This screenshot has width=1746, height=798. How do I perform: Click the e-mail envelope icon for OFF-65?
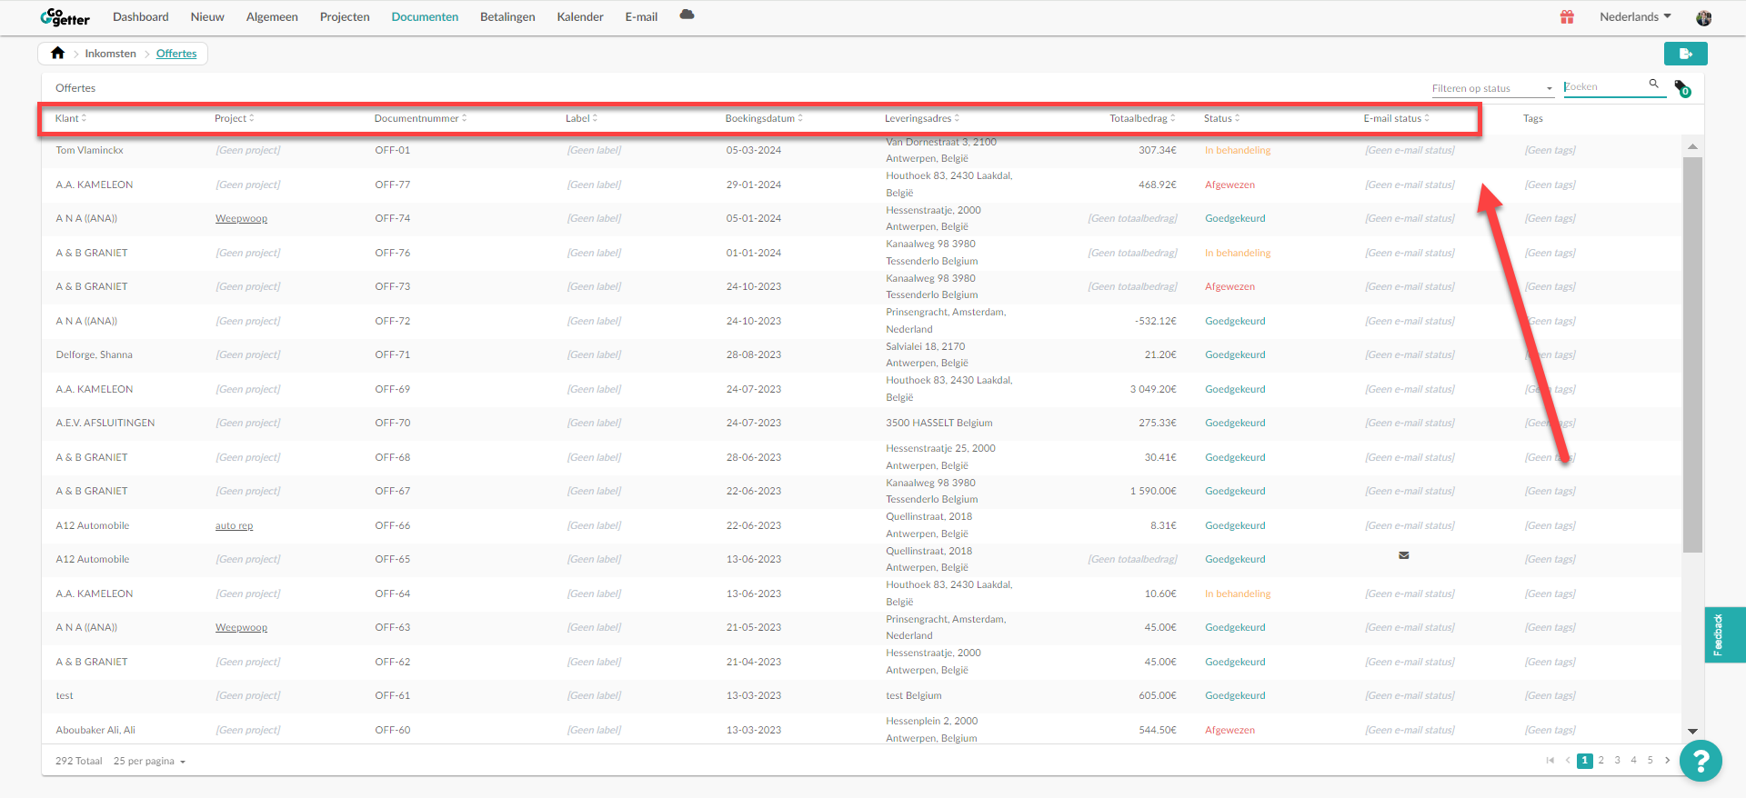1404,555
